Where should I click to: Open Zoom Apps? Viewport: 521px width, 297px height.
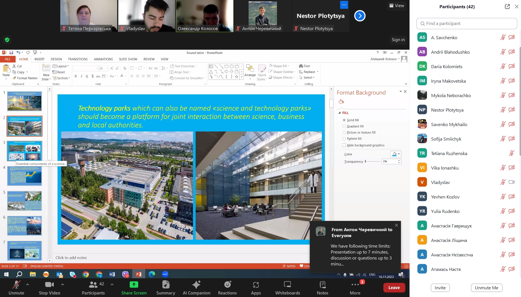click(x=256, y=288)
